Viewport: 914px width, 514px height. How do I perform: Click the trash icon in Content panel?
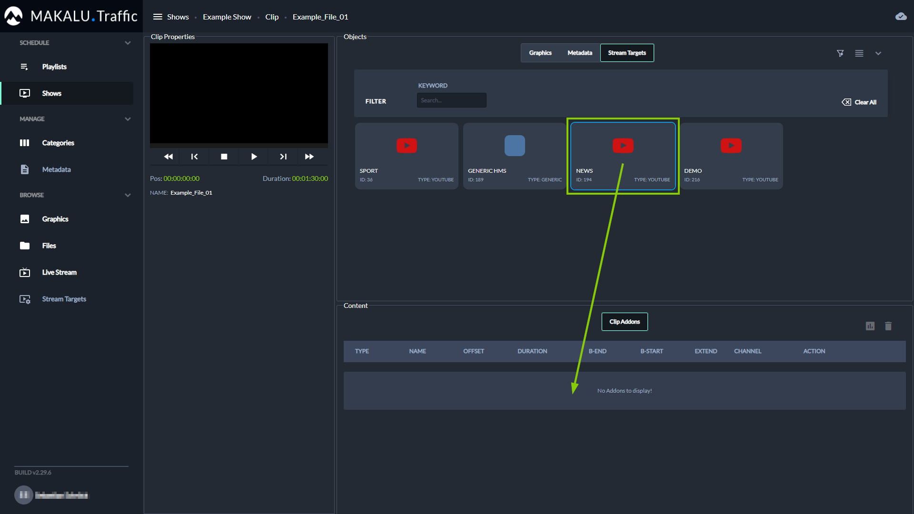(888, 326)
